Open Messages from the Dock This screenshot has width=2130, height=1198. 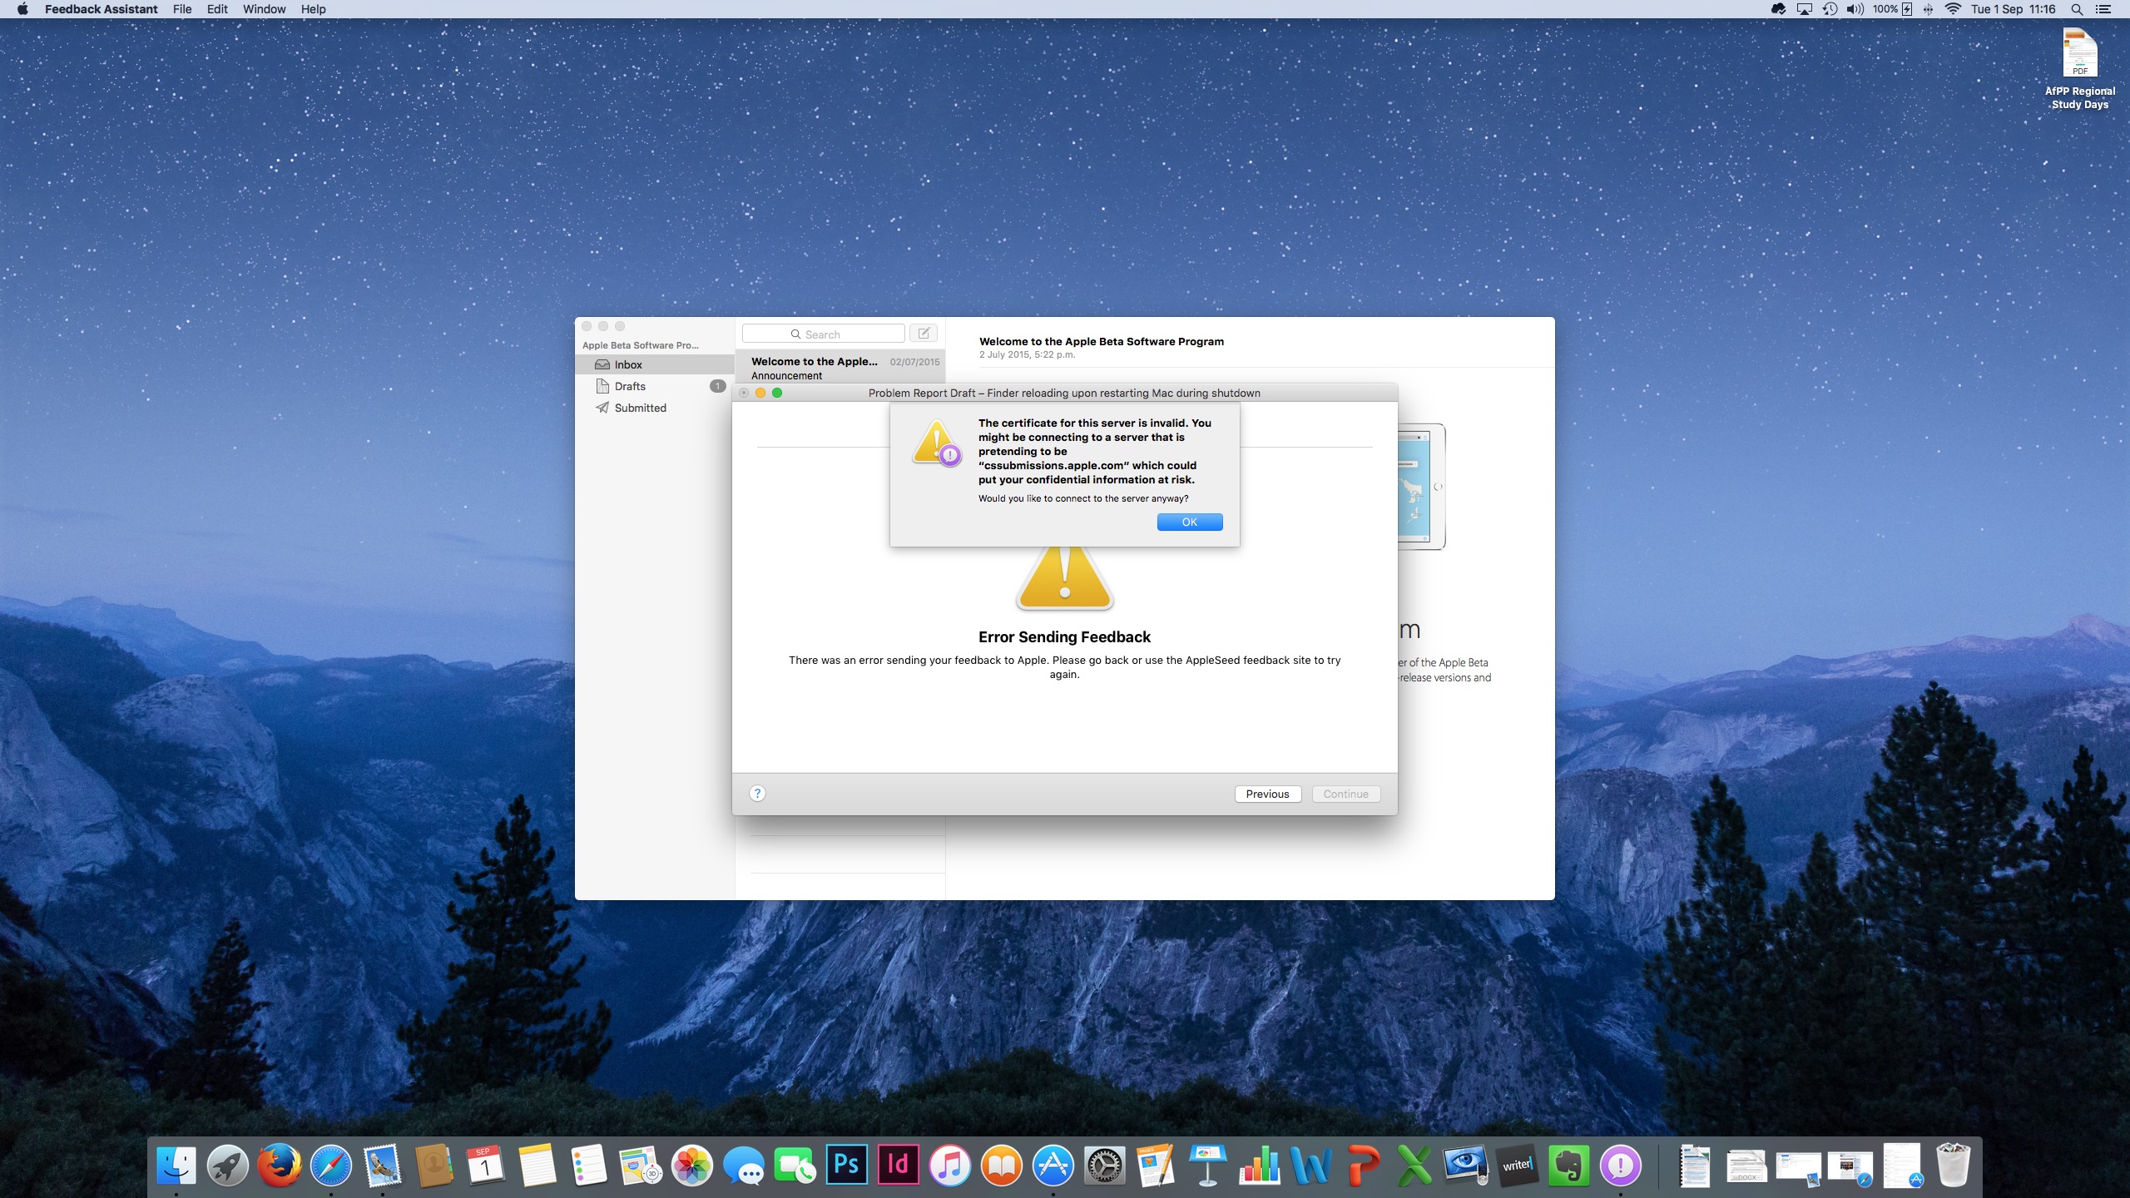point(744,1165)
